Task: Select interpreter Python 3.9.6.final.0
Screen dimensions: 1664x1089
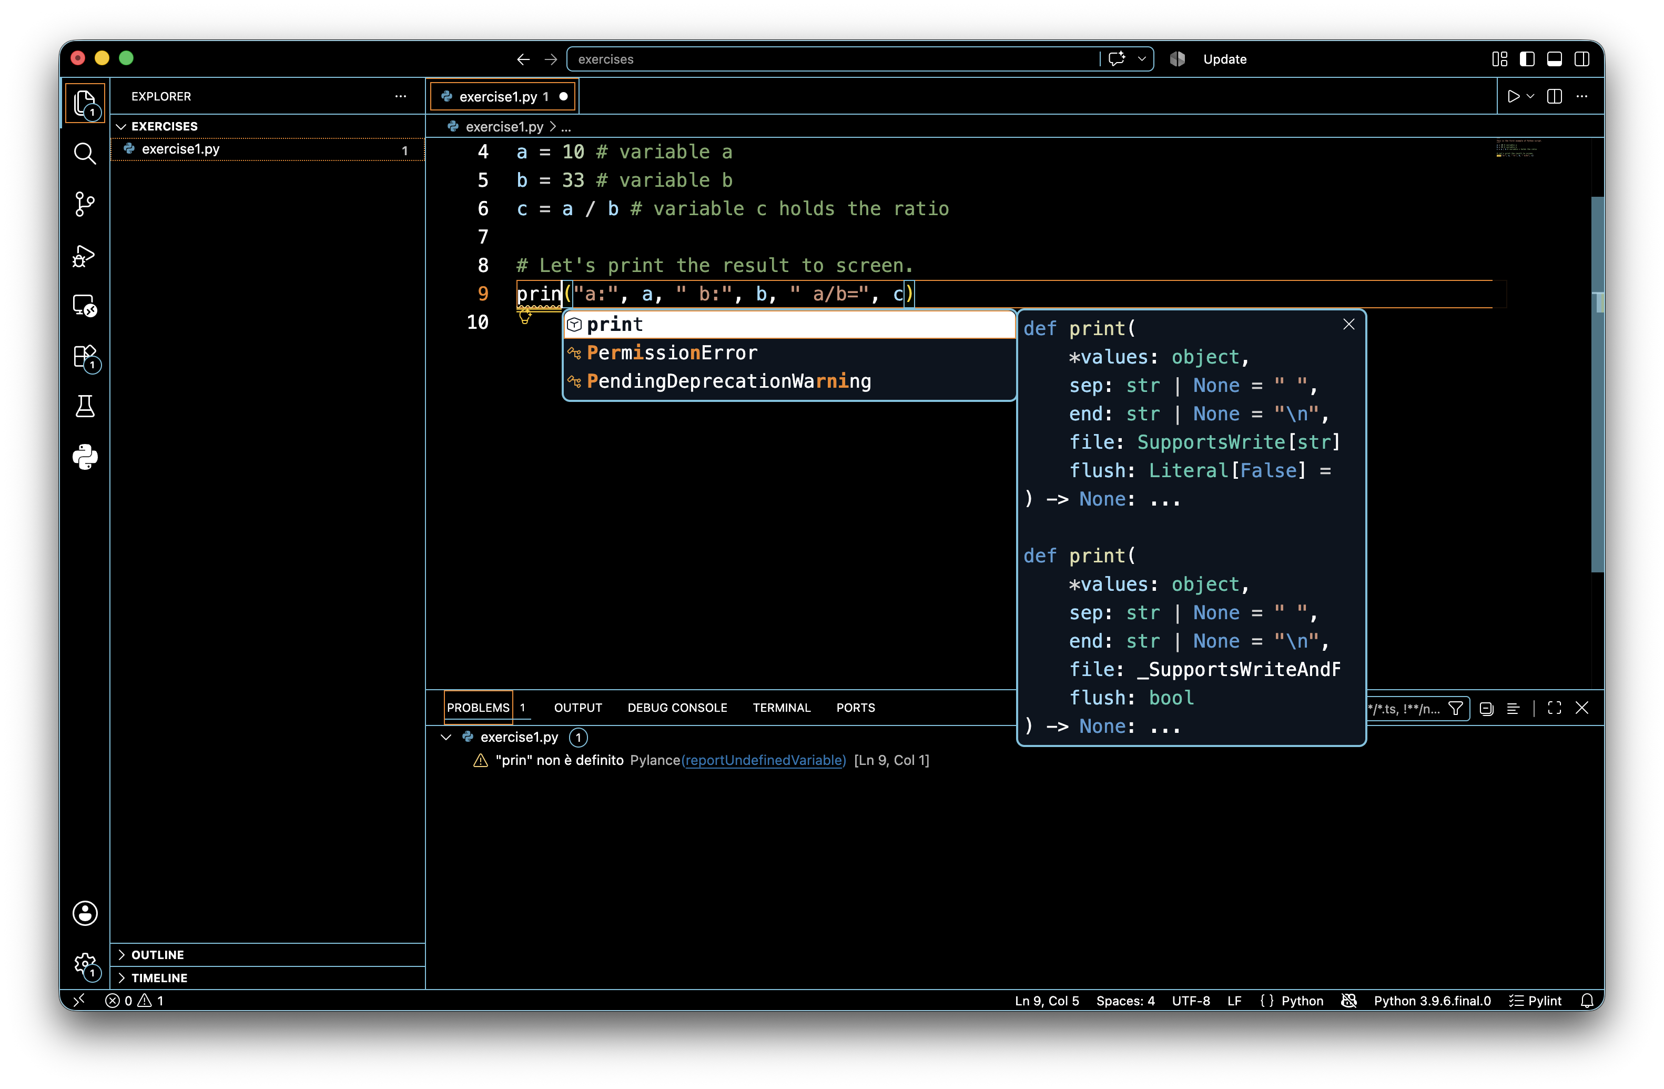Action: (x=1432, y=1001)
